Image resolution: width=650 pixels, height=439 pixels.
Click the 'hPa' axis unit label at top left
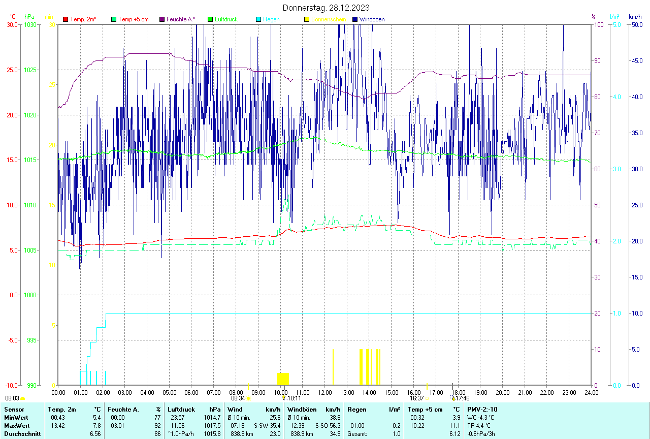(29, 17)
